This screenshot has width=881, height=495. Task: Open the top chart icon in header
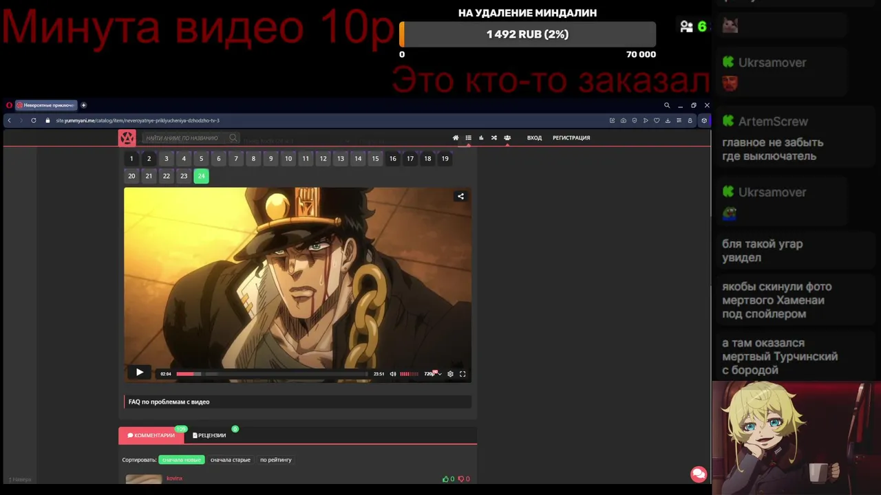point(481,137)
